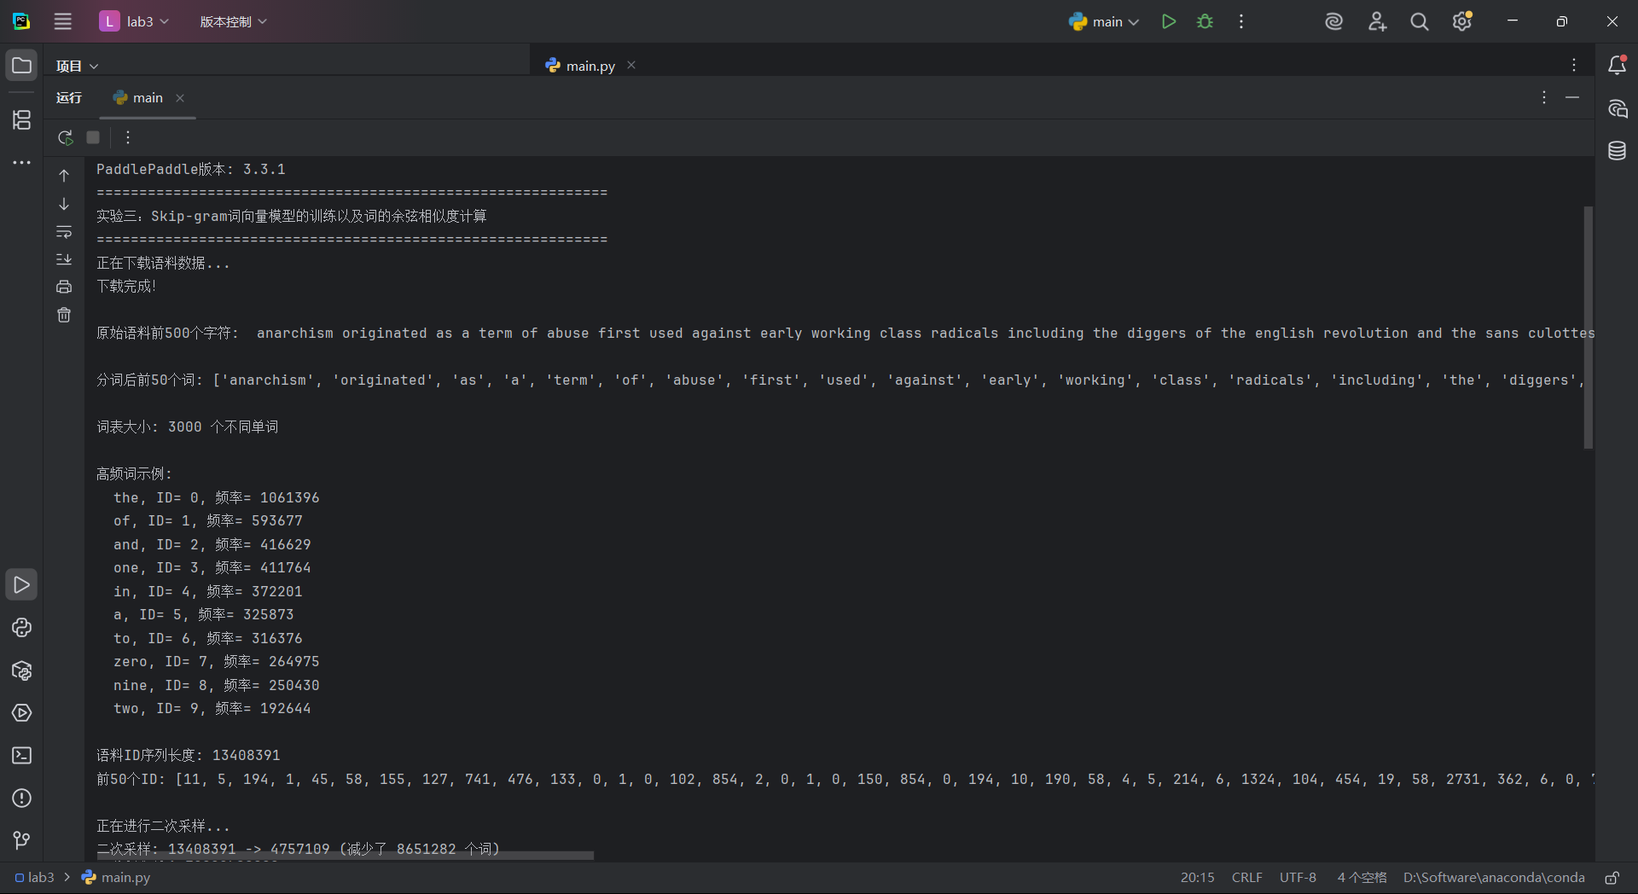Click the 高频词示例: heading line
The width and height of the screenshot is (1638, 894).
[x=134, y=473]
